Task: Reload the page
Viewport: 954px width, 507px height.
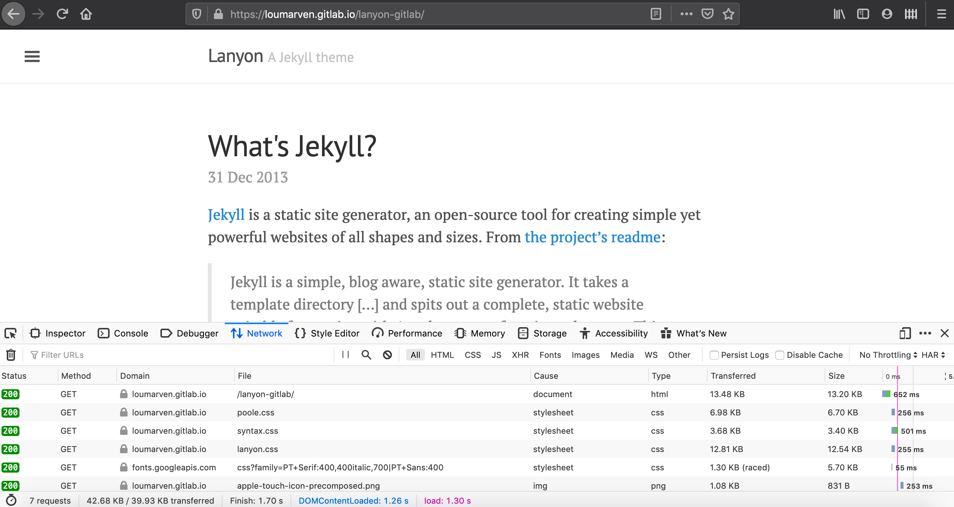Action: coord(62,14)
